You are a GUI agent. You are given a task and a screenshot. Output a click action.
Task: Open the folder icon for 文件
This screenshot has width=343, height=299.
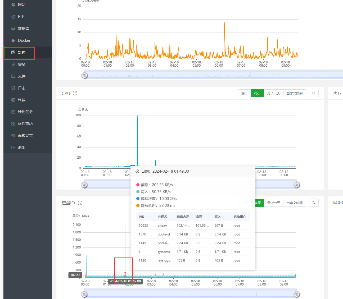(x=13, y=76)
